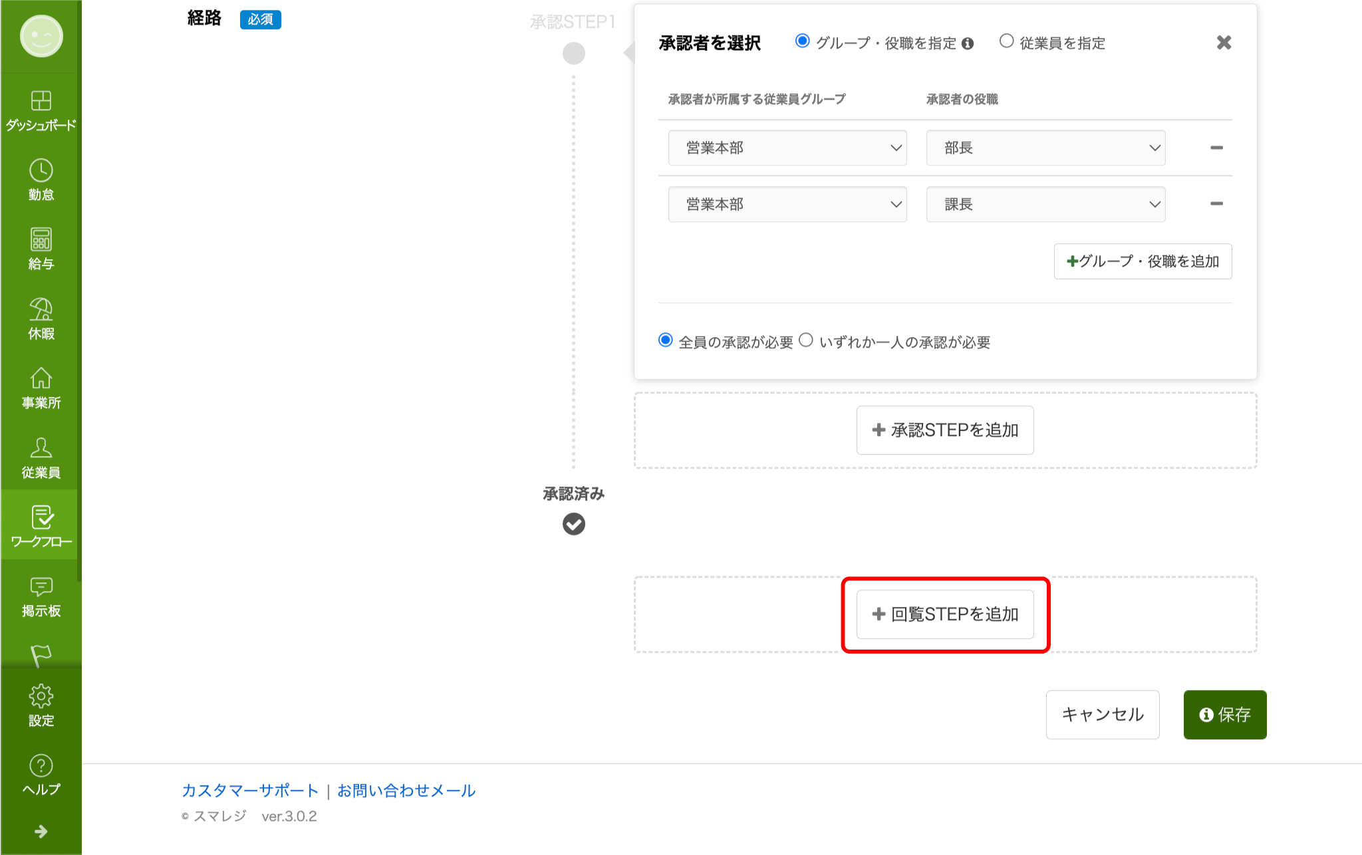
Task: Click +回覧STEPを追加 button
Action: pos(945,614)
